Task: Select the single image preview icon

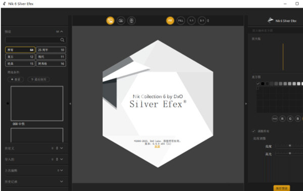Action: 110,21
